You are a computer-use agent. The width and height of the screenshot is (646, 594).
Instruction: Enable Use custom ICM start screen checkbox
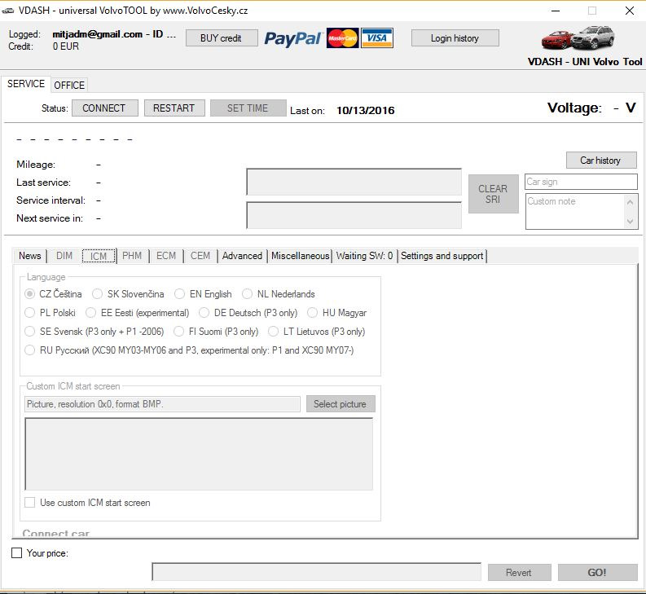click(x=29, y=502)
